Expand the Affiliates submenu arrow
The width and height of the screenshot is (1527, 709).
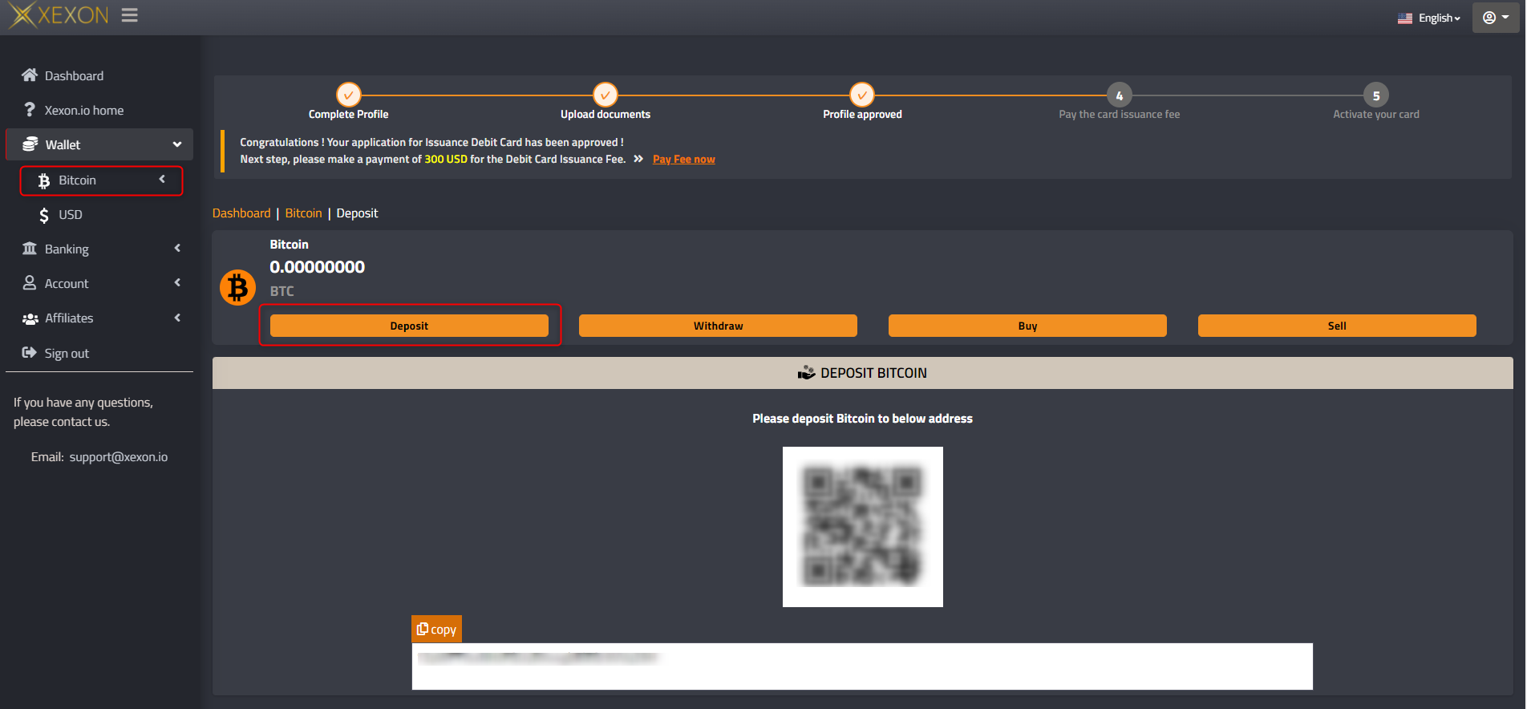tap(177, 318)
